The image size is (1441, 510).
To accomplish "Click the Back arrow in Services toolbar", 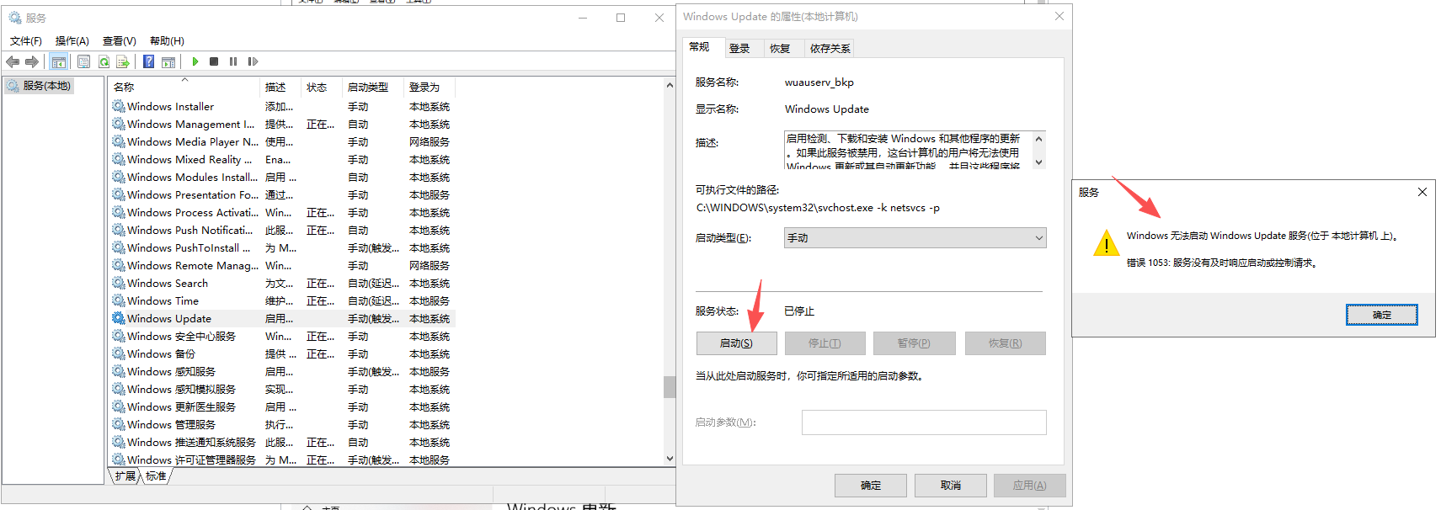I will pos(13,61).
